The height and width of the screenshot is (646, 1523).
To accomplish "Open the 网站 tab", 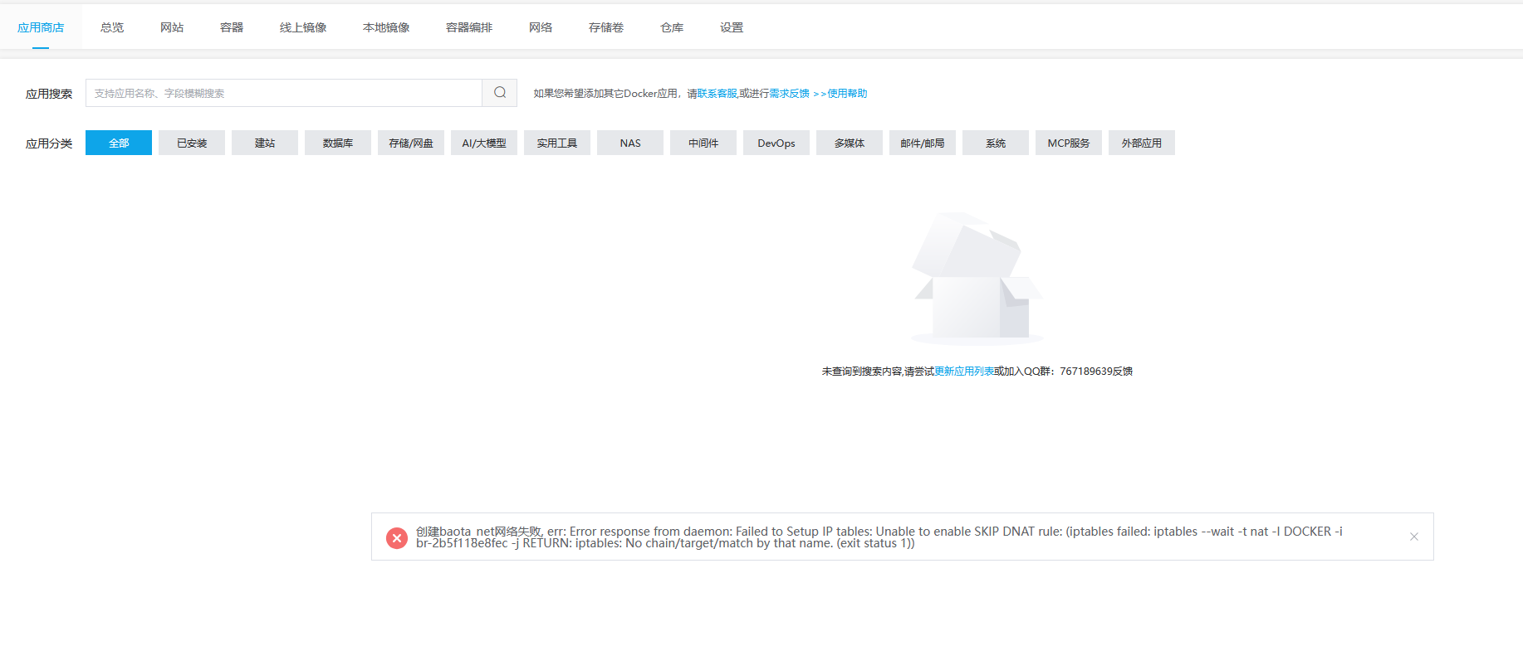I will click(x=172, y=27).
